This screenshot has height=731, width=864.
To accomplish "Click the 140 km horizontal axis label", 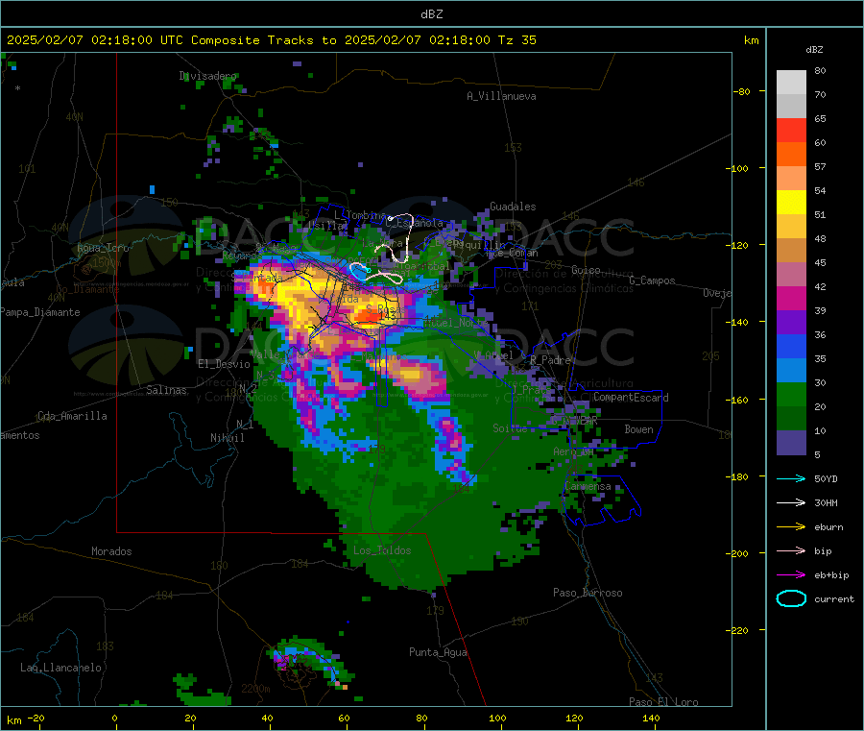I will [x=651, y=719].
